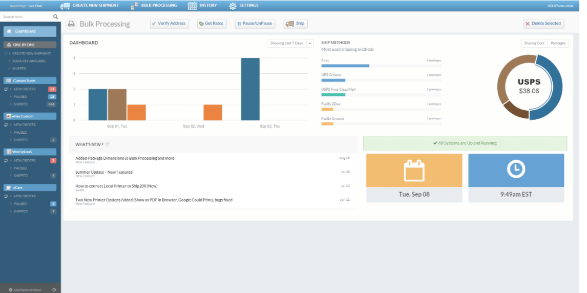This screenshot has width=587, height=293.
Task: Open 'Two New Printer Options Added' news
Action: pos(154,200)
